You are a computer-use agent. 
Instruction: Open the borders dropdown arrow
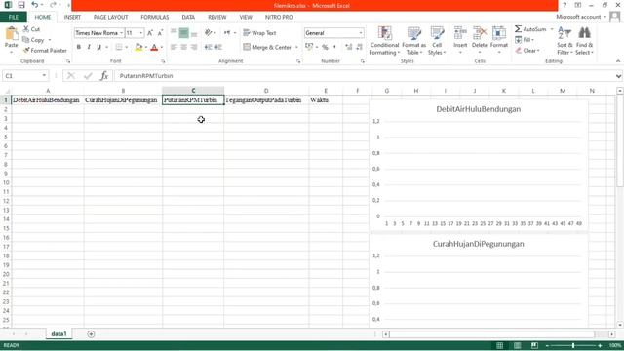pos(126,48)
